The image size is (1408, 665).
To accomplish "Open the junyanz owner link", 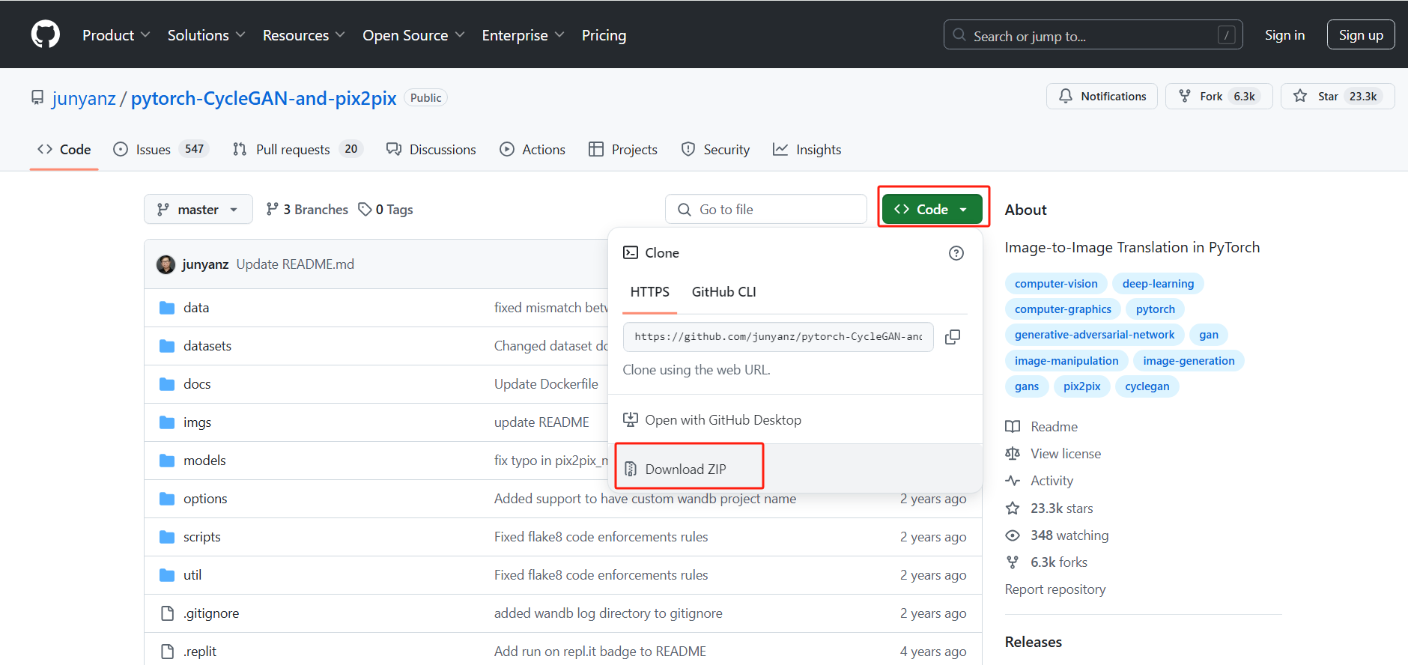I will tap(84, 98).
